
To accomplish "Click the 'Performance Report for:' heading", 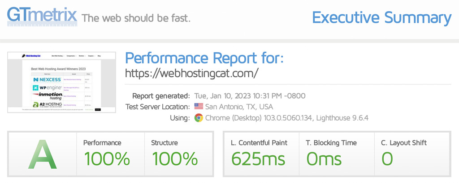I will coord(204,58).
